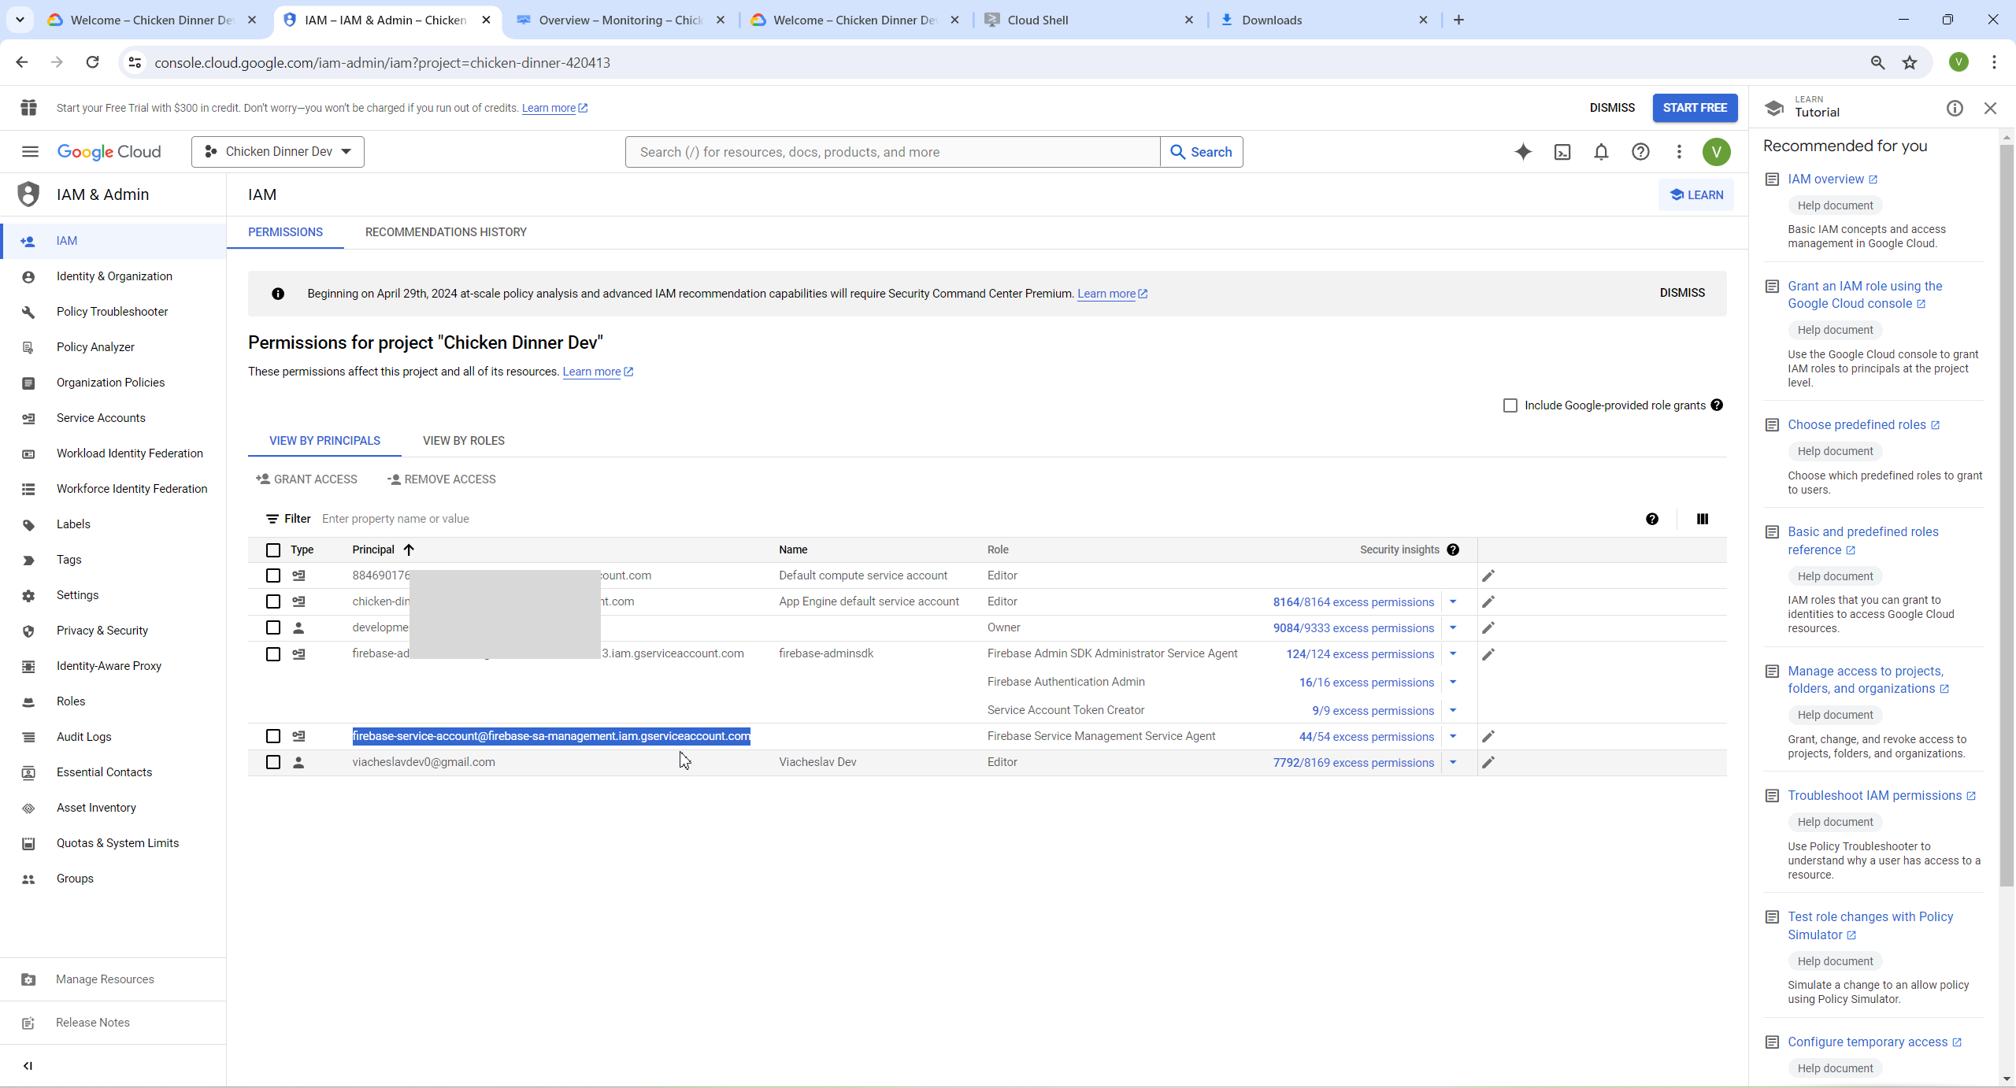Activate Cloud Shell terminal icon
2016x1088 pixels.
[x=1562, y=152]
